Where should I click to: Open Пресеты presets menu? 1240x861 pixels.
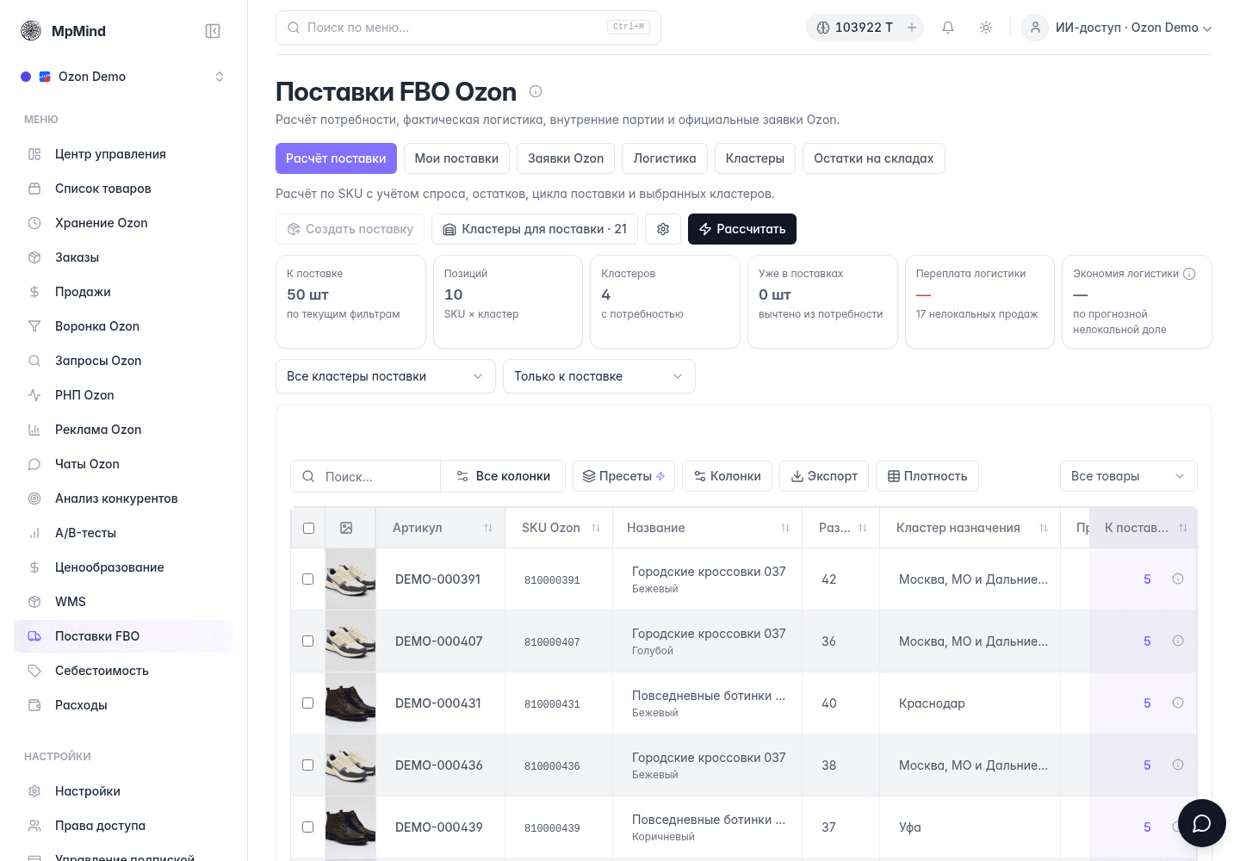tap(623, 476)
